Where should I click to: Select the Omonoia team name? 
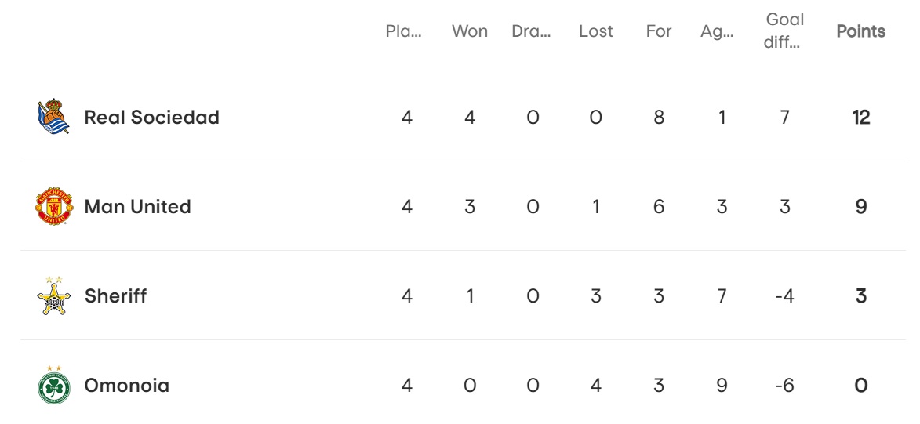127,386
